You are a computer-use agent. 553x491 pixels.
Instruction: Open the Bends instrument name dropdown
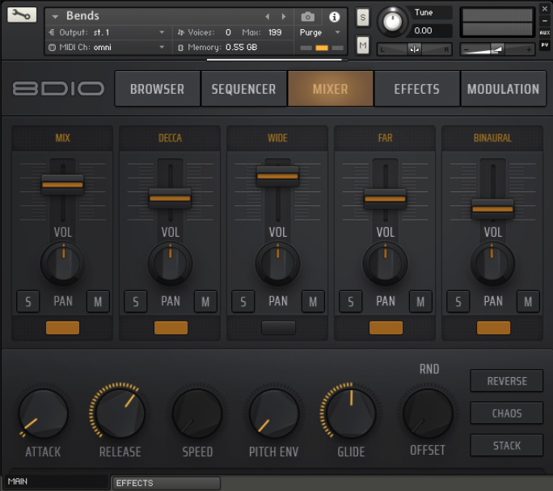pos(55,16)
